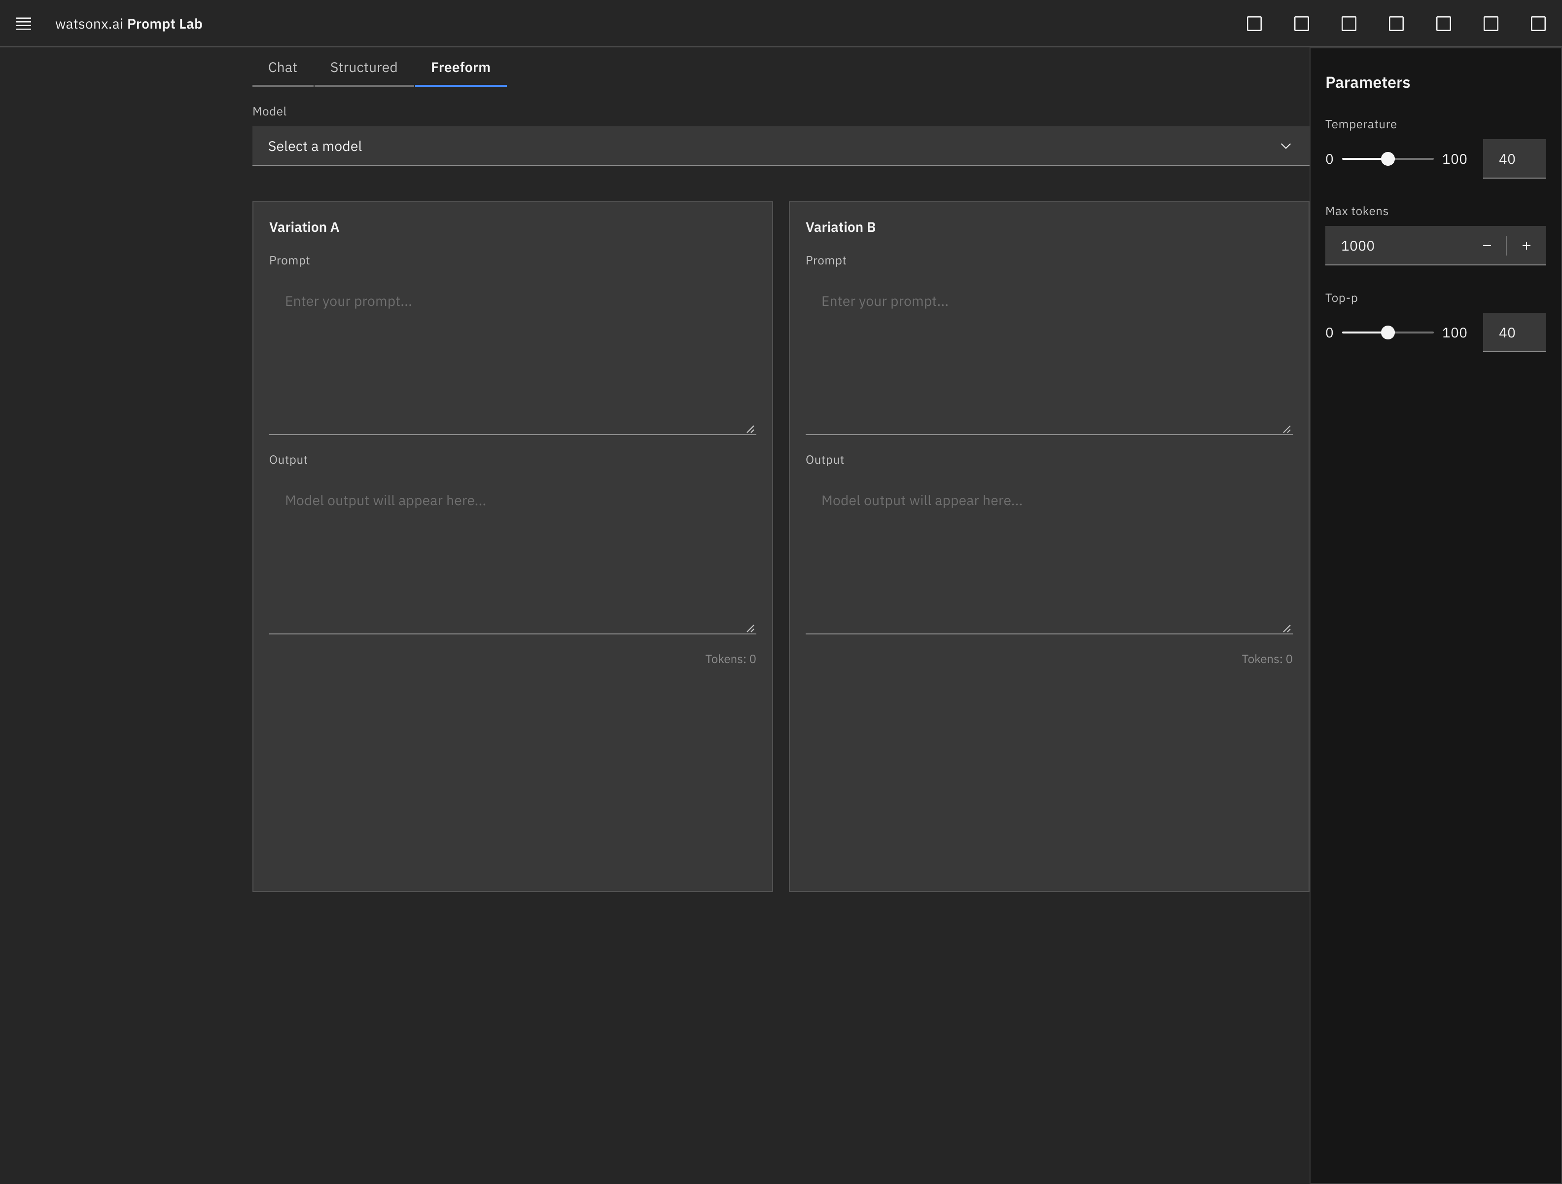Viewport: 1562px width, 1184px height.
Task: Click the Temperature slider handle
Action: point(1387,159)
